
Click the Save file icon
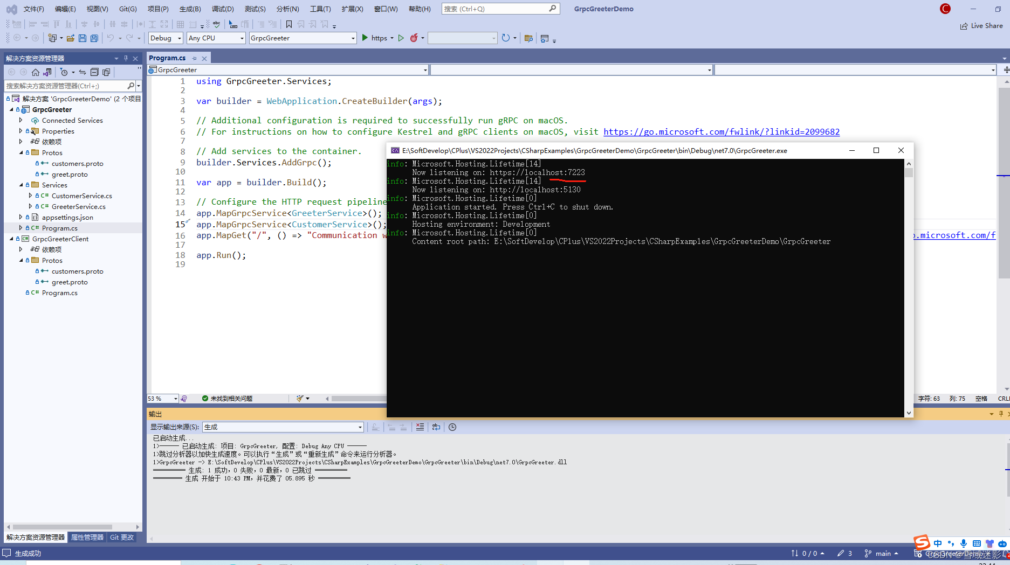(83, 38)
